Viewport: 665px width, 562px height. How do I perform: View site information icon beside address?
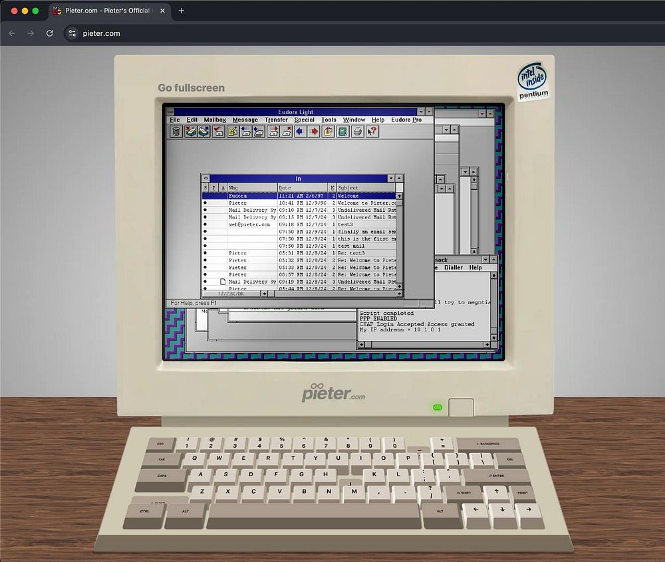[72, 33]
